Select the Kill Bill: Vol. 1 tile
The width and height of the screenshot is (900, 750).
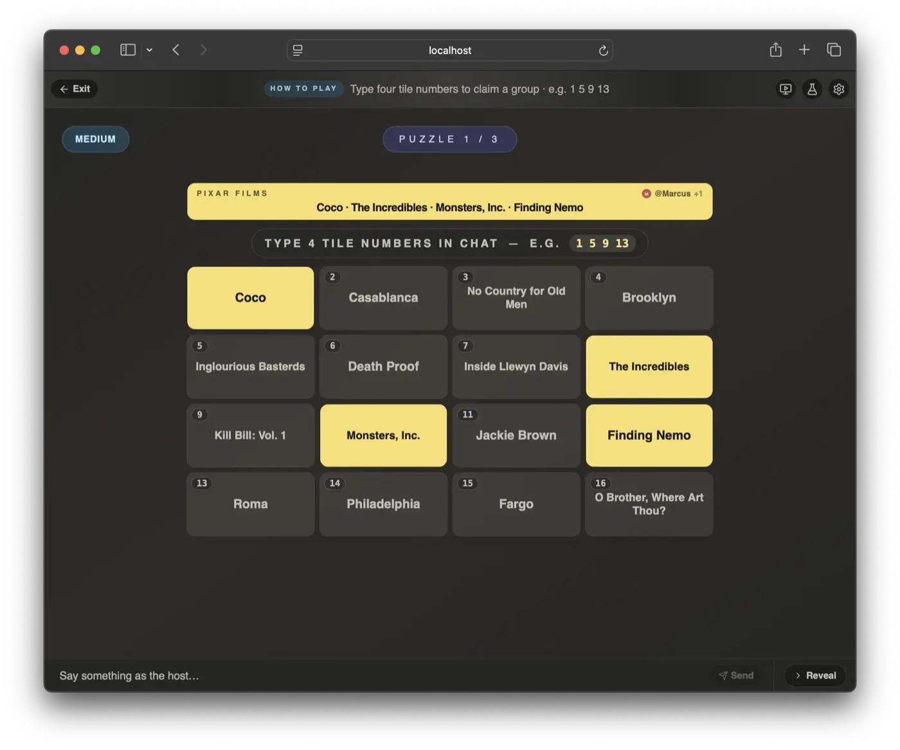(x=250, y=435)
